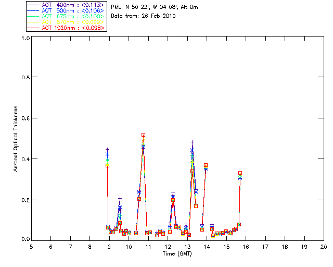
Task: Click the x-axis tick label 20
Action: pyautogui.click(x=324, y=247)
